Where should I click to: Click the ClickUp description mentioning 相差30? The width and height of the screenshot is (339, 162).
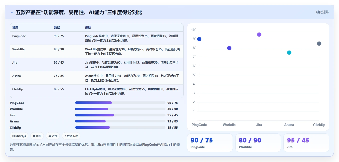click(132, 91)
